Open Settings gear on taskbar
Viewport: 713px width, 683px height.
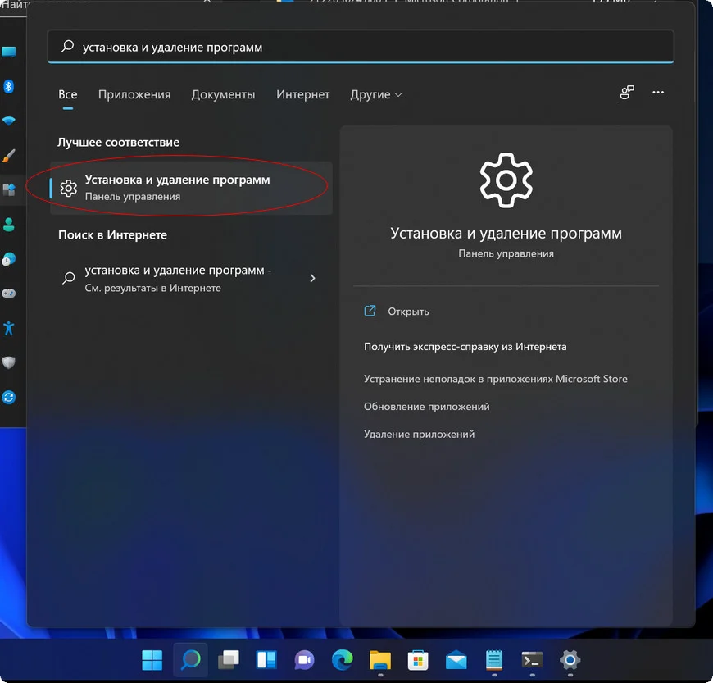[x=570, y=660]
